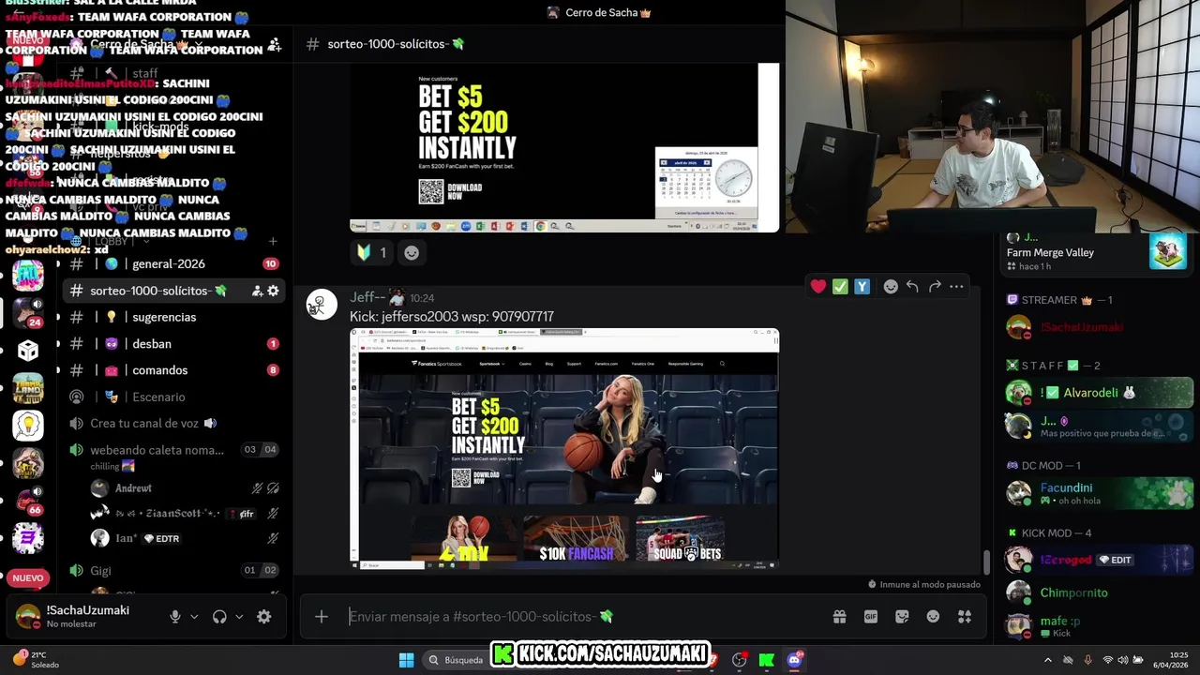Image resolution: width=1200 pixels, height=675 pixels.
Task: Open the lightbulb server icon in sidebar
Action: coord(28,426)
